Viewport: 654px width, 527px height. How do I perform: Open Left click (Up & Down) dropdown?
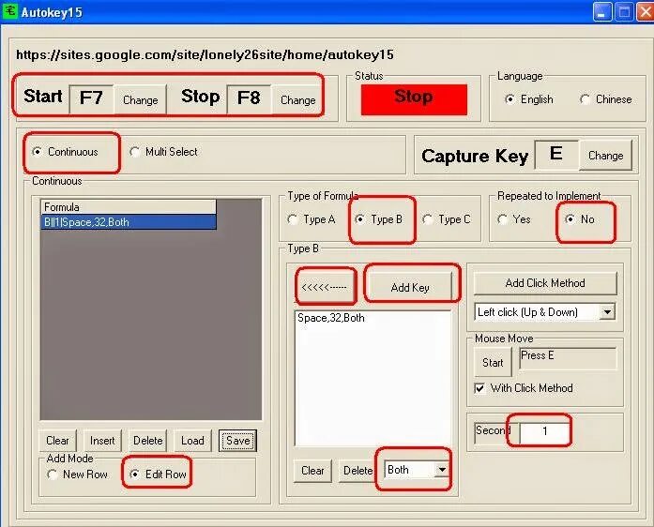click(607, 312)
